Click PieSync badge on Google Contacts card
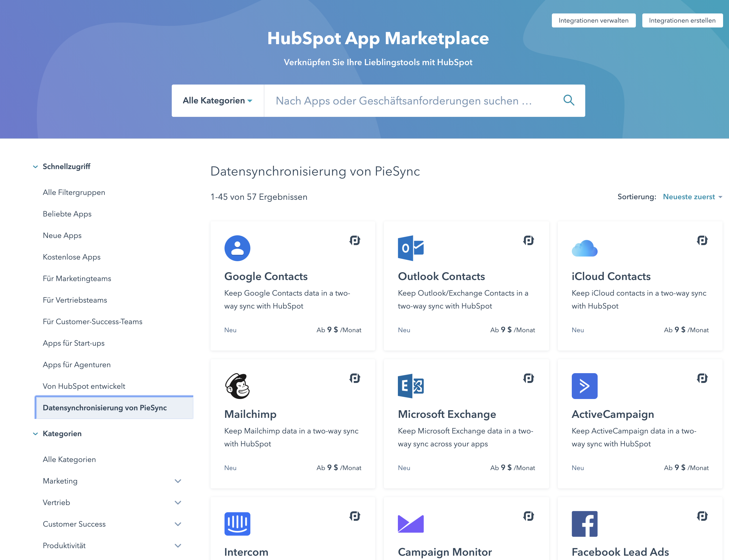Screen dimensions: 729x560 [355, 240]
